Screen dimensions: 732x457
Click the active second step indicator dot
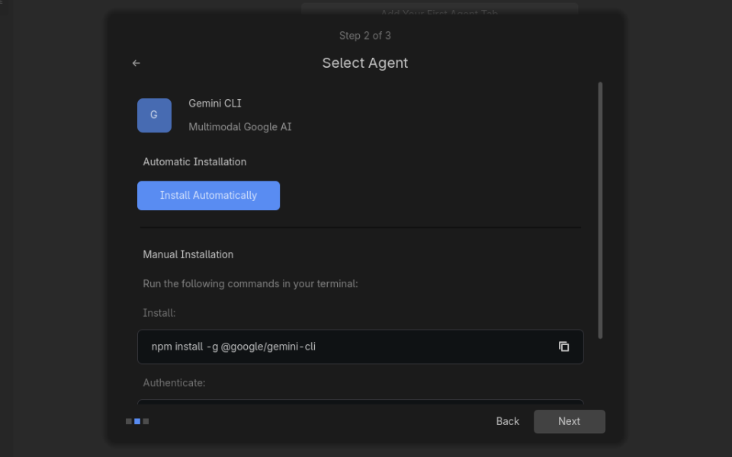click(137, 421)
